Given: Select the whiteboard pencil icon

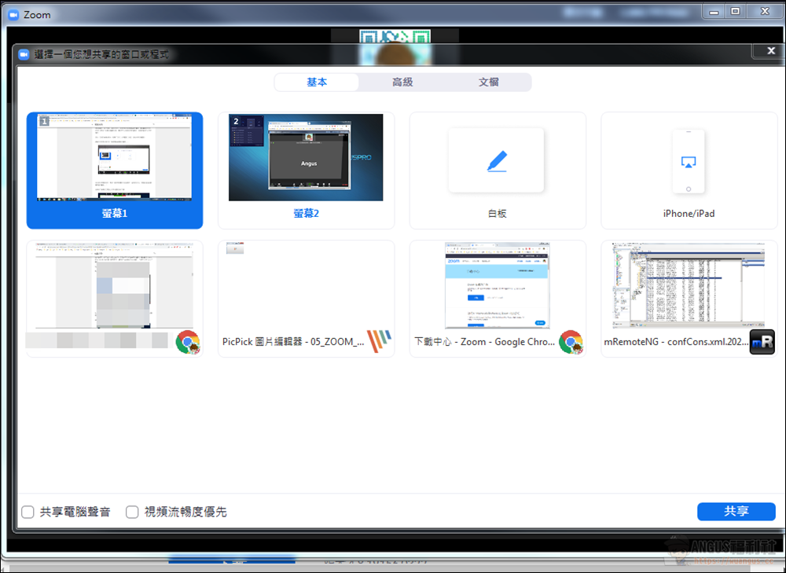Looking at the screenshot, I should pyautogui.click(x=496, y=161).
